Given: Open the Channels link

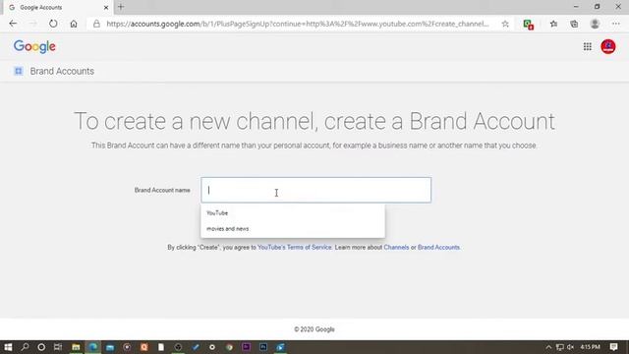Looking at the screenshot, I should click(x=396, y=247).
